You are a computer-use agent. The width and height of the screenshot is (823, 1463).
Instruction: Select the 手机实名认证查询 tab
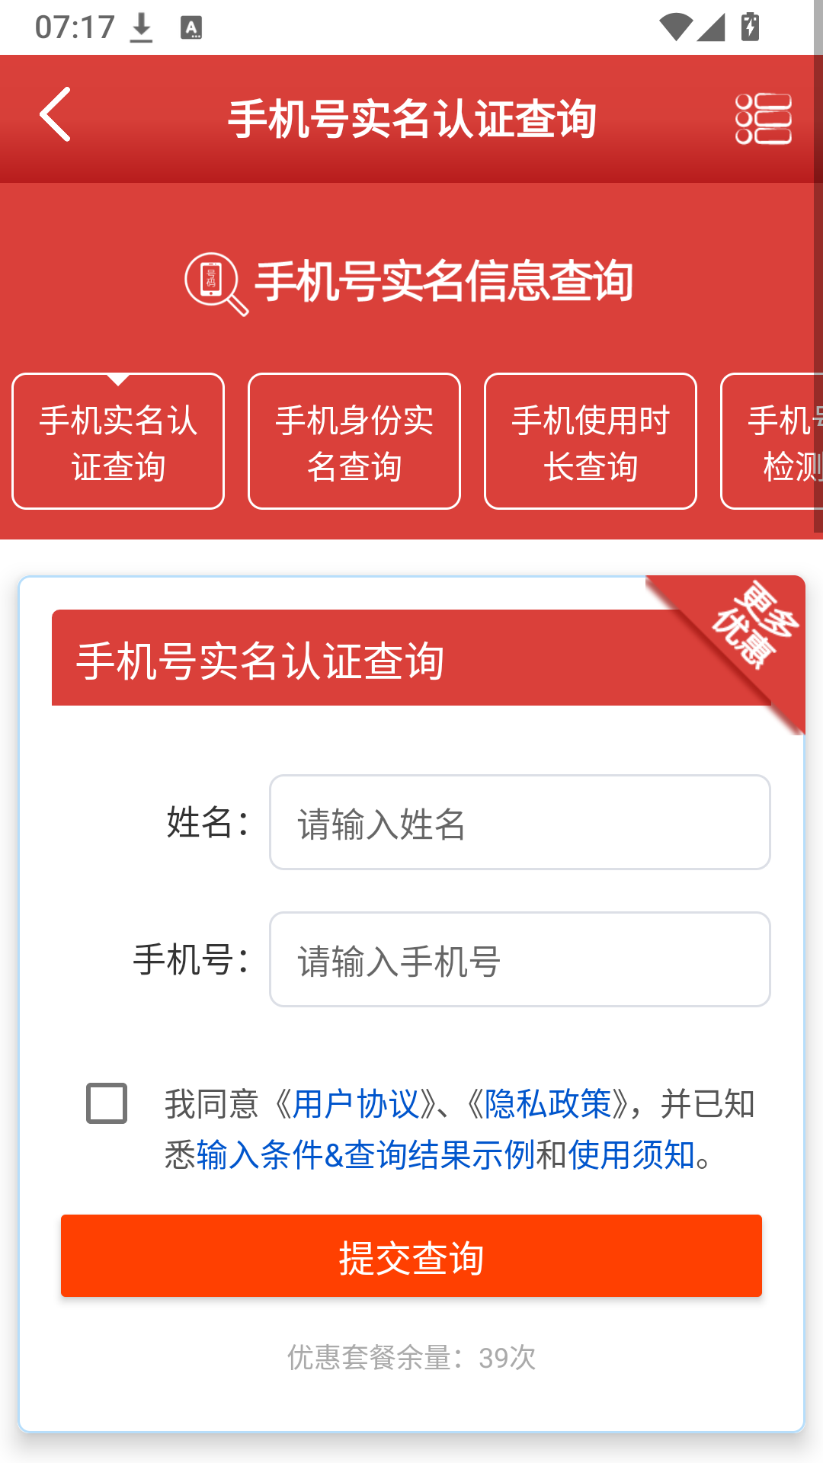[118, 441]
